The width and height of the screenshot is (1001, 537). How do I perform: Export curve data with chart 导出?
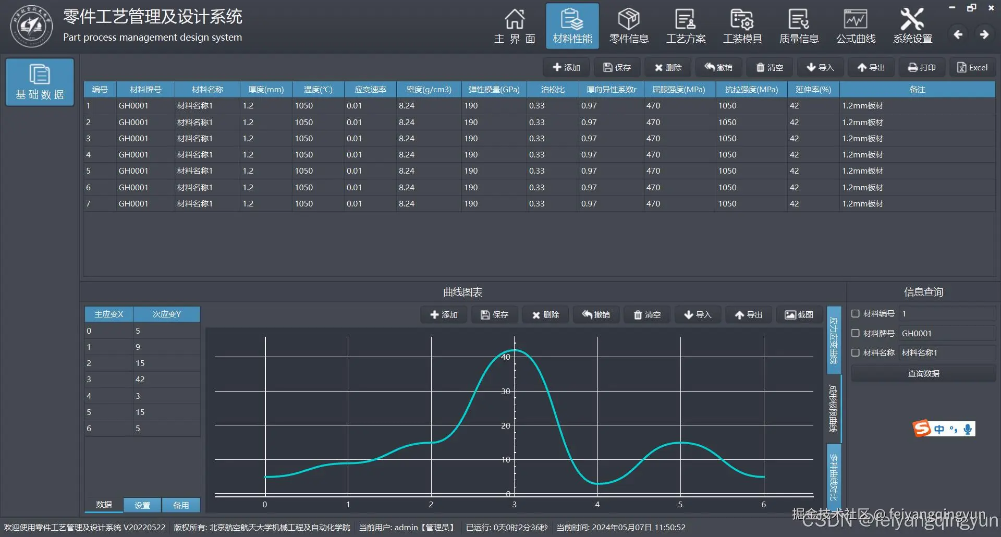(749, 314)
